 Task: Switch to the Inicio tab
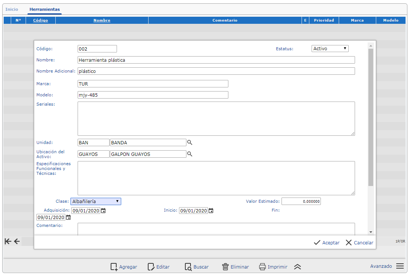click(x=12, y=9)
